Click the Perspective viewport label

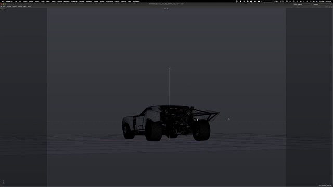[x=4, y=9]
